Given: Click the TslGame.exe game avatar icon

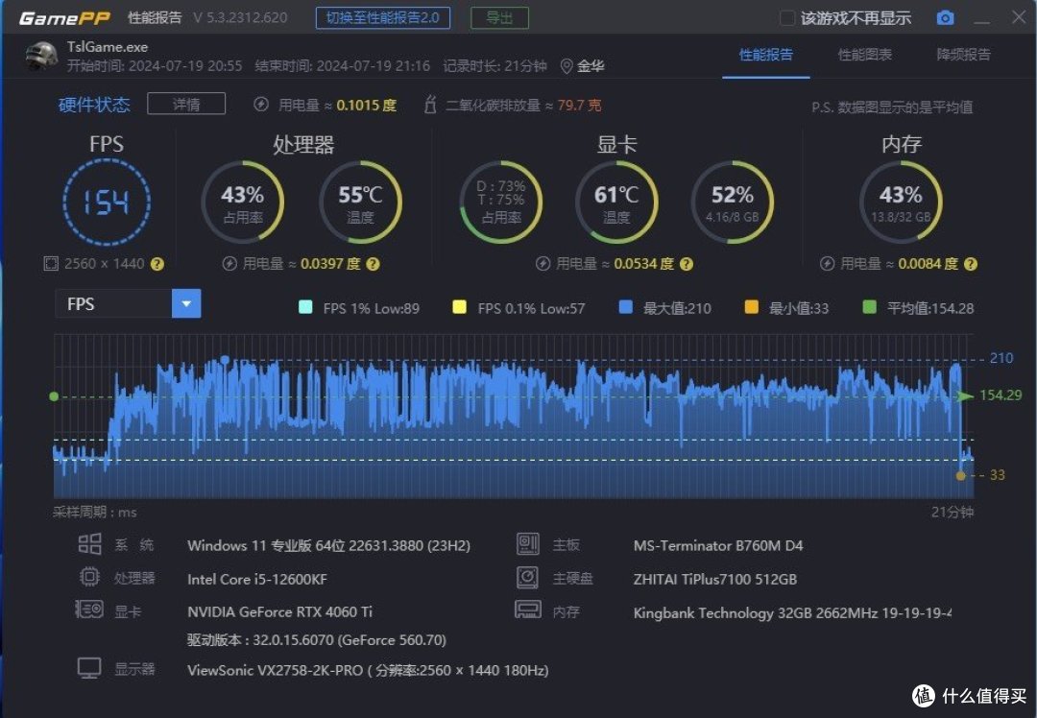Looking at the screenshot, I should (x=41, y=57).
